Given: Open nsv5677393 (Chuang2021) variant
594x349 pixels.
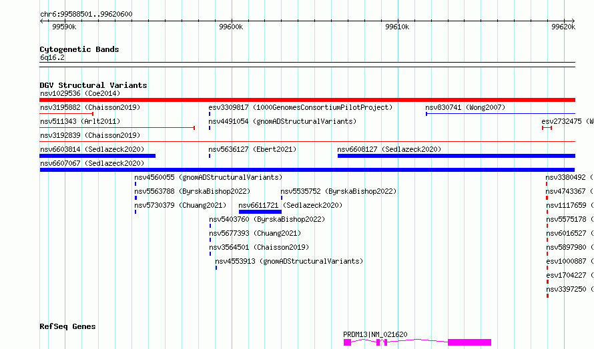Looking at the screenshot, I should 255,233.
